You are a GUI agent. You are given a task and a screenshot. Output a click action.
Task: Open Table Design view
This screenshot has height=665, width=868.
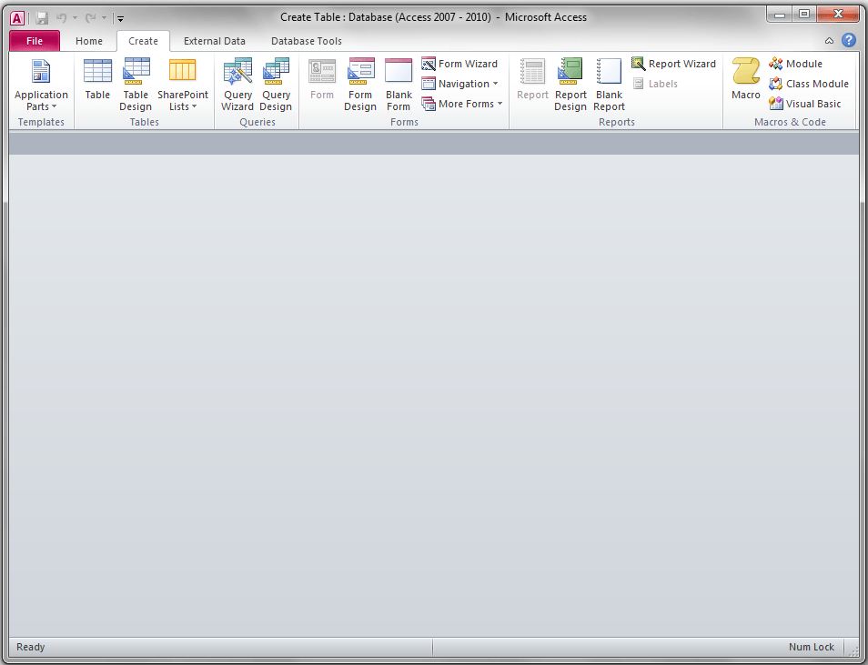pos(136,85)
